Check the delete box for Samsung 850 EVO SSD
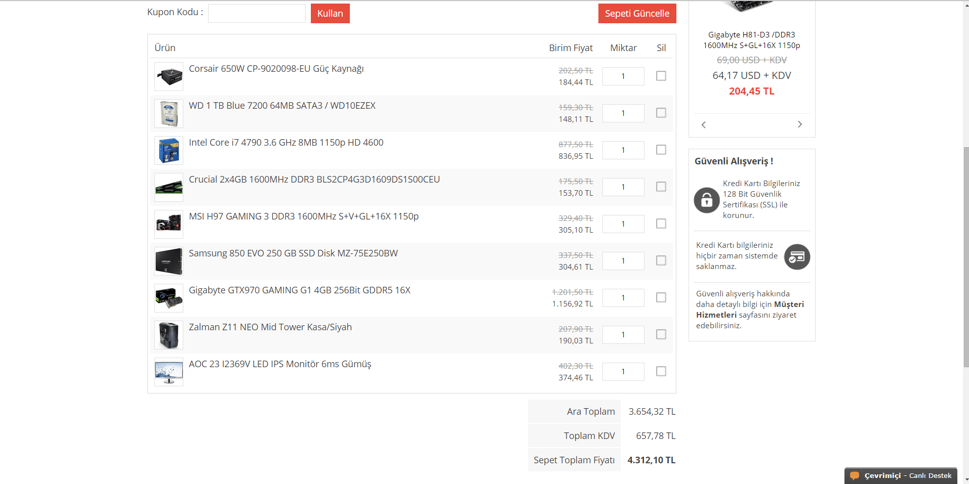Image resolution: width=969 pixels, height=484 pixels. pos(661,260)
